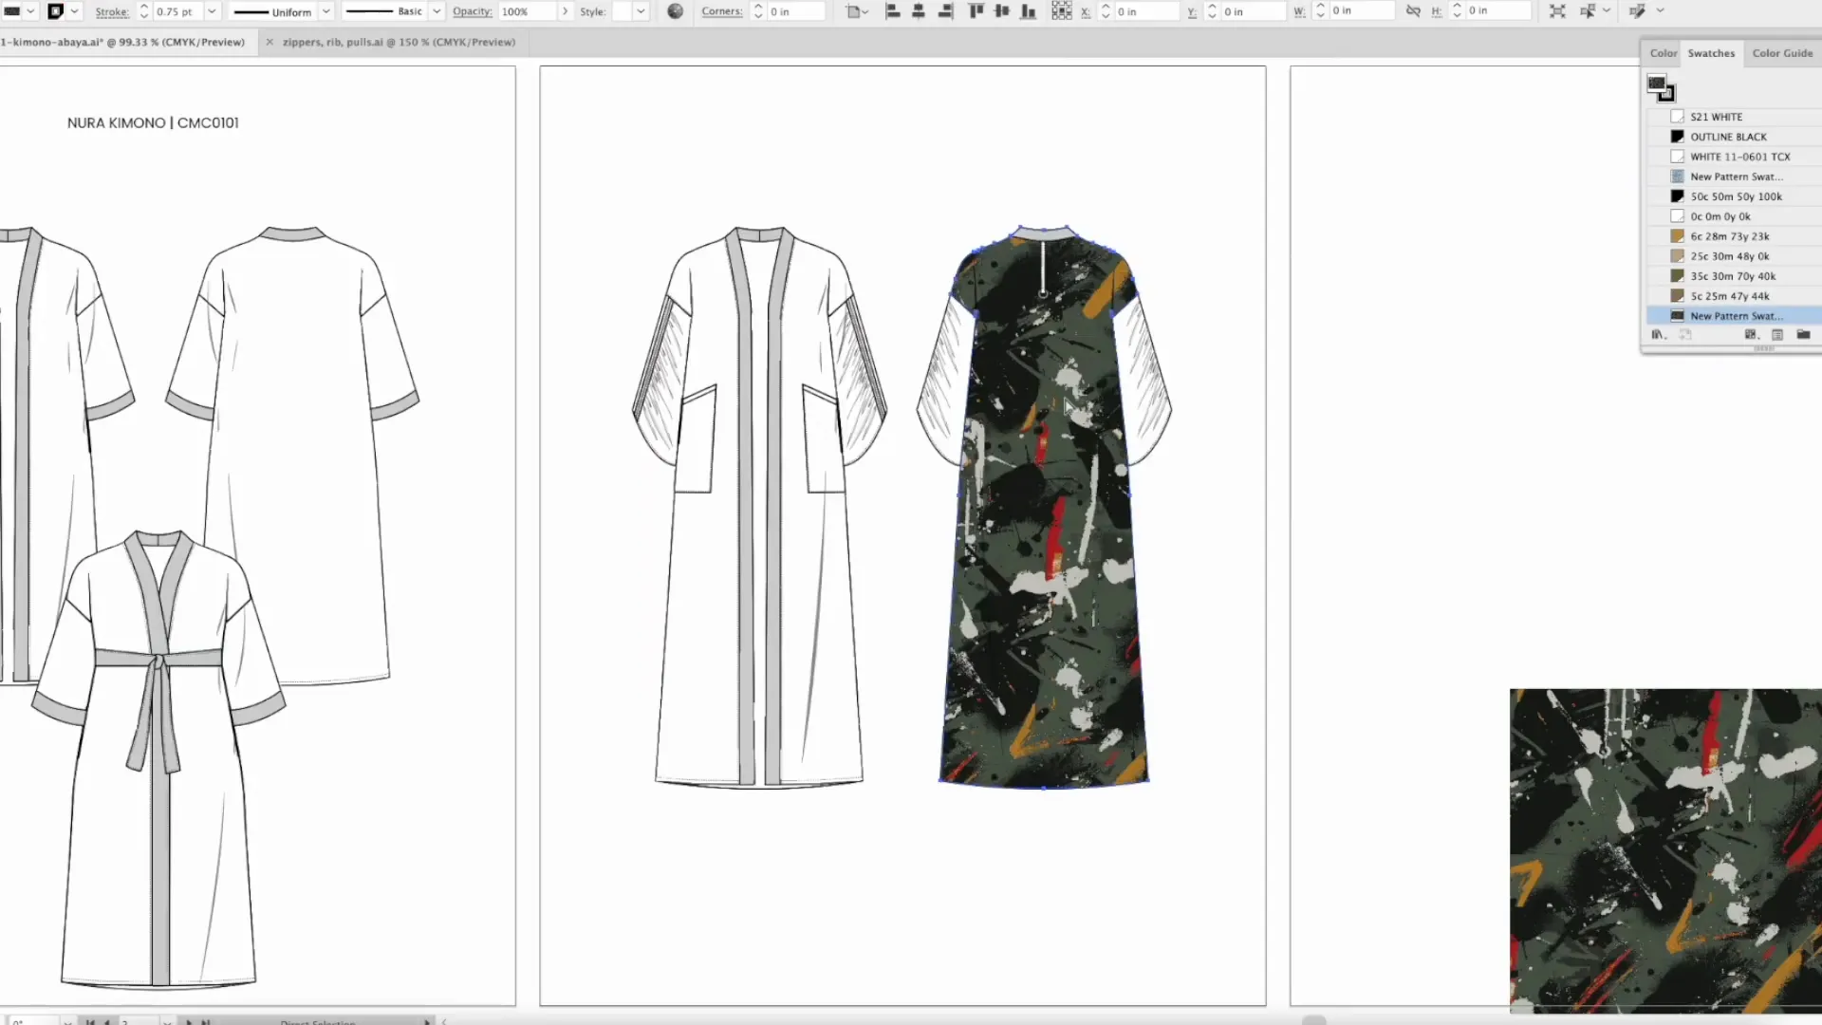Open the Global Edit options dropdown arrow
Screen dimensions: 1822x1025
[1661, 11]
